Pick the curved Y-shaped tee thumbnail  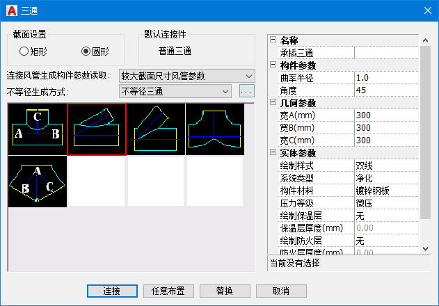[x=215, y=129]
